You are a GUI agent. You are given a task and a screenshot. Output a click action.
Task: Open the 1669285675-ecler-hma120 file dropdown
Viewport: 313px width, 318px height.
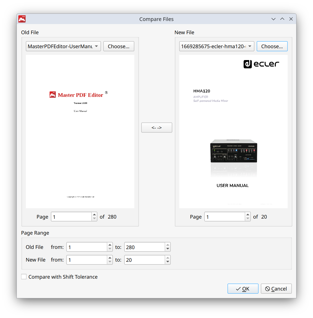pos(216,46)
